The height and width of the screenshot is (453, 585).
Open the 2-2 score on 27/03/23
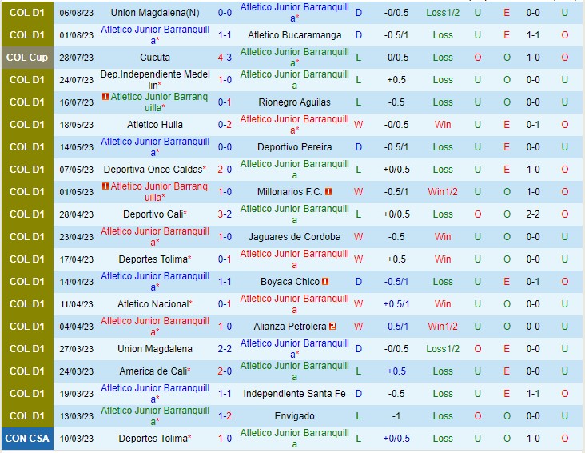(225, 349)
